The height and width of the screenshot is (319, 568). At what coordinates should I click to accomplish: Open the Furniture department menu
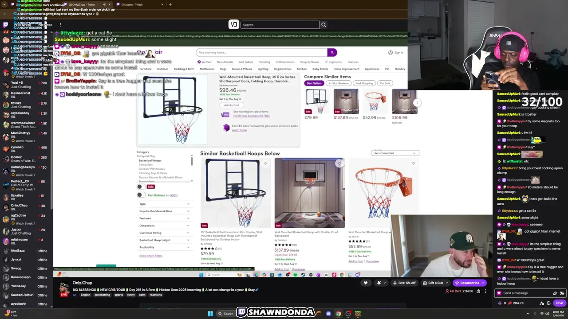146,69
